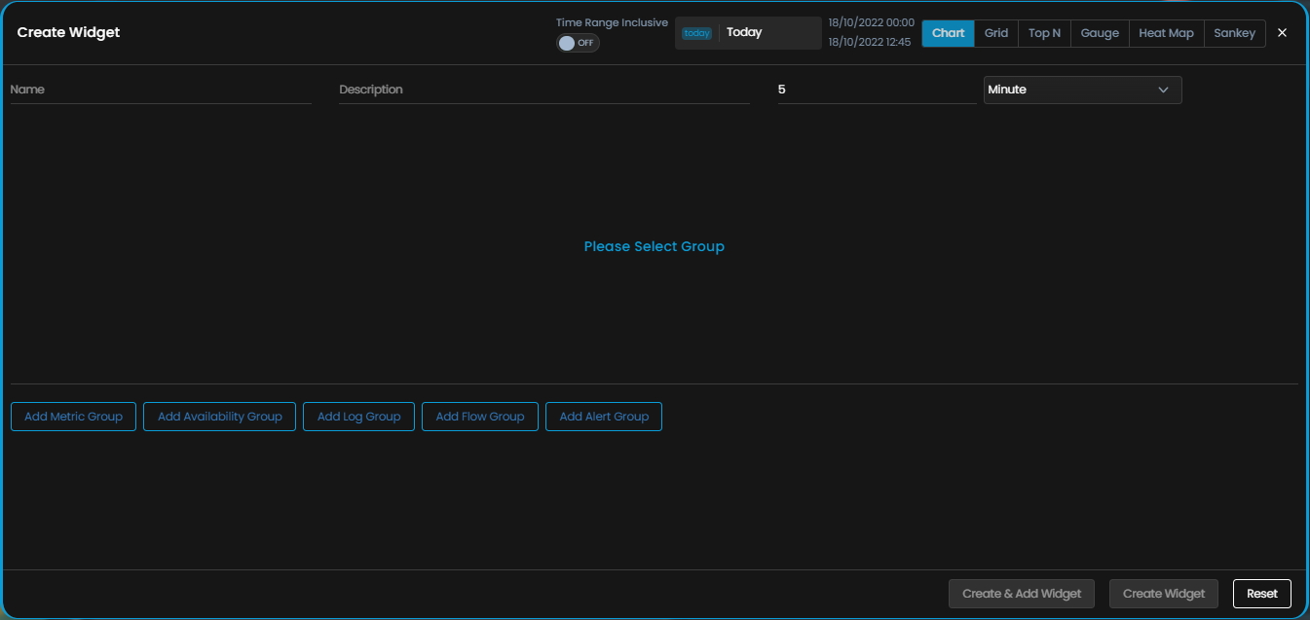This screenshot has width=1310, height=620.
Task: Select the Gauge widget type
Action: [x=1100, y=33]
